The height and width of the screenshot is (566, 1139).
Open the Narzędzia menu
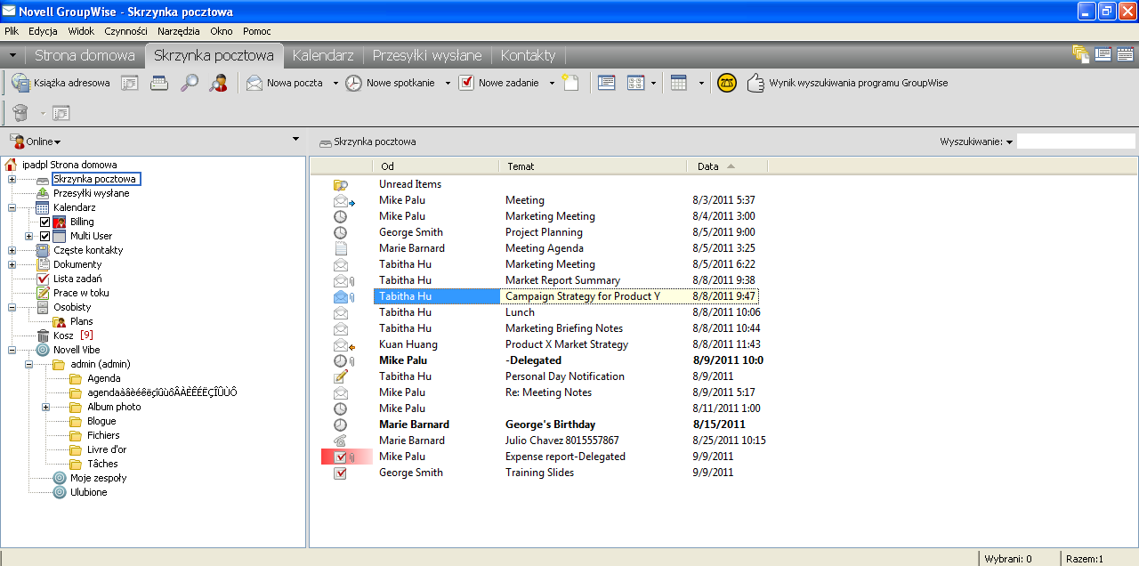(x=179, y=31)
